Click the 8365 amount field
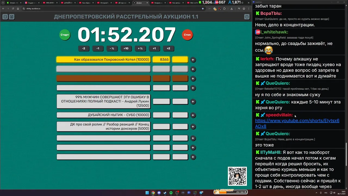 pyautogui.click(x=161, y=60)
